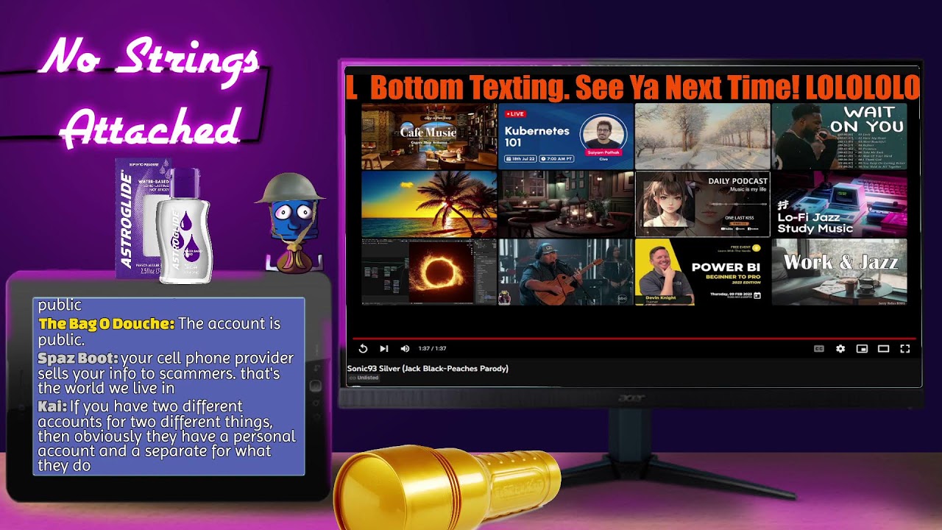
Task: Mute the video with the speaker icon
Action: [405, 349]
